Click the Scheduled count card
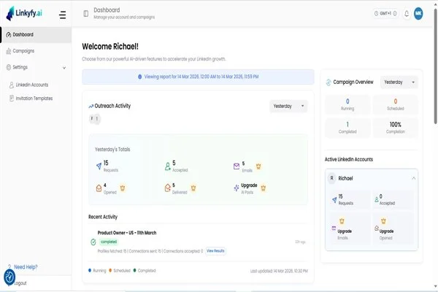 coord(395,104)
